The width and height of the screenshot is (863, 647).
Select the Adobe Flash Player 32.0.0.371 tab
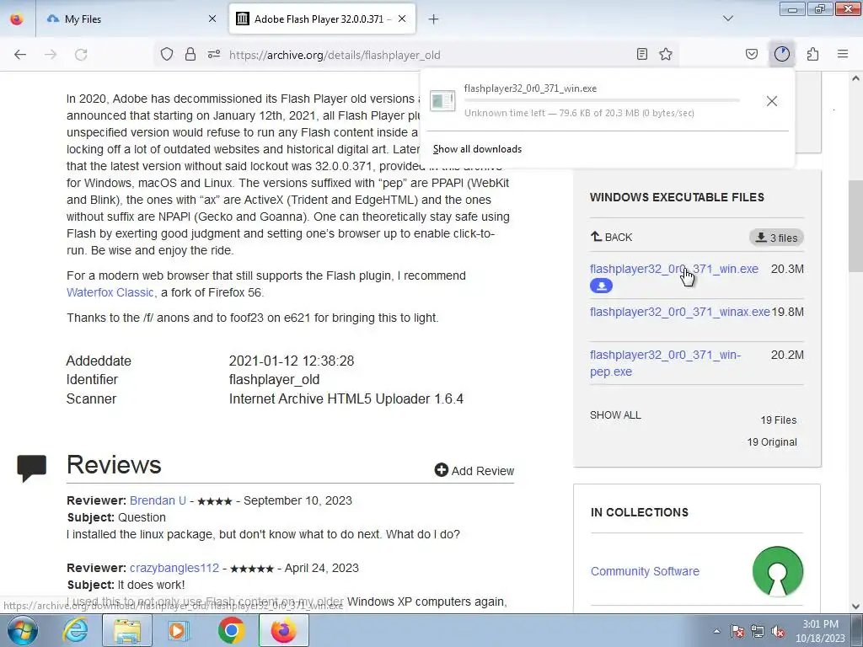pyautogui.click(x=322, y=19)
